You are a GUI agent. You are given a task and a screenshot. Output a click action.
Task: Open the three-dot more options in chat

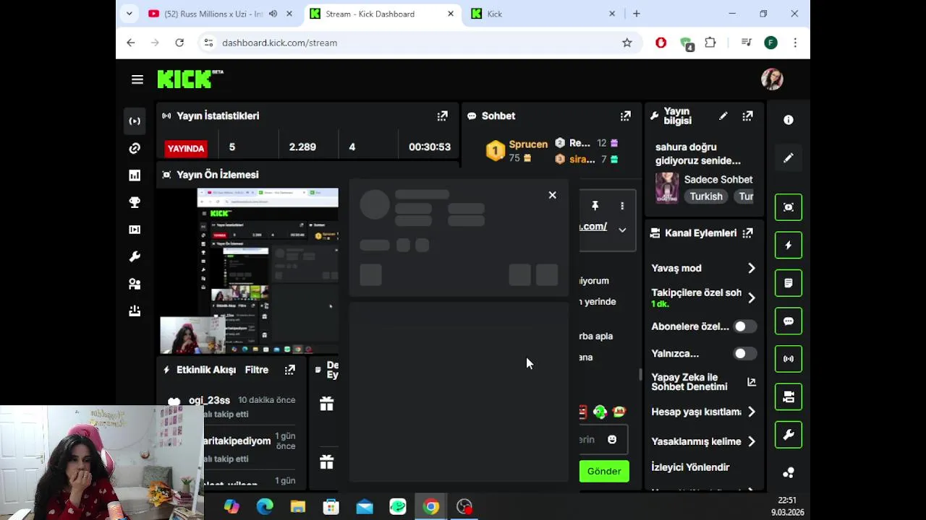pos(622,206)
